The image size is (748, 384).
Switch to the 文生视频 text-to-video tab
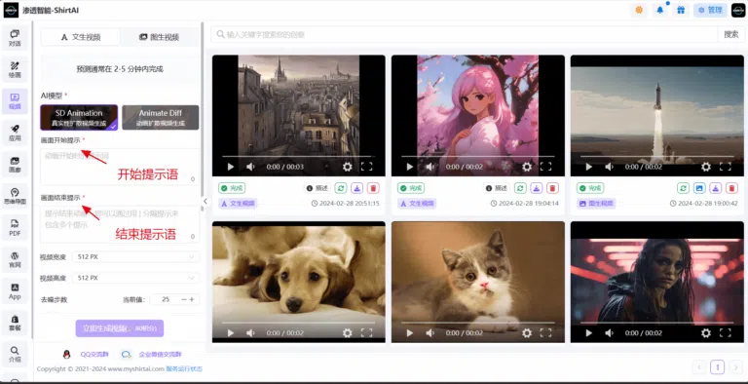click(81, 37)
